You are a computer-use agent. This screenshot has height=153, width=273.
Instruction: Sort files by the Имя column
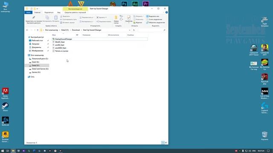pyautogui.click(x=54, y=35)
